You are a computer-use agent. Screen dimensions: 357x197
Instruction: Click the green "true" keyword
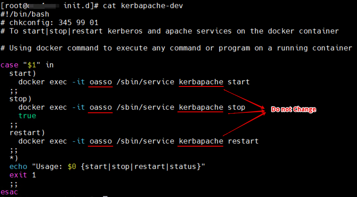tap(27, 115)
